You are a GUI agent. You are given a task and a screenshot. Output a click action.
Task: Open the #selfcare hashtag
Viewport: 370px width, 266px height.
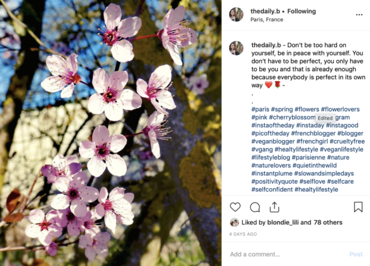pyautogui.click(x=341, y=181)
